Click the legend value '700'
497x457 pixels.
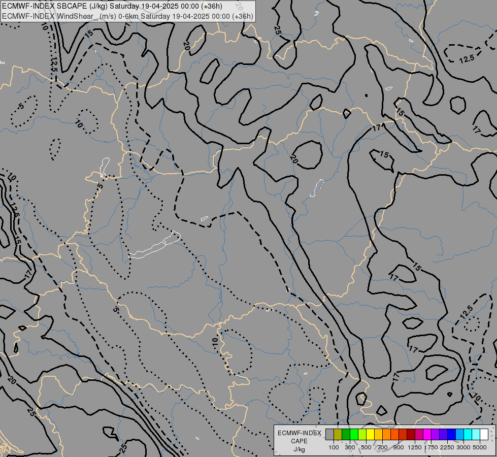(x=383, y=447)
